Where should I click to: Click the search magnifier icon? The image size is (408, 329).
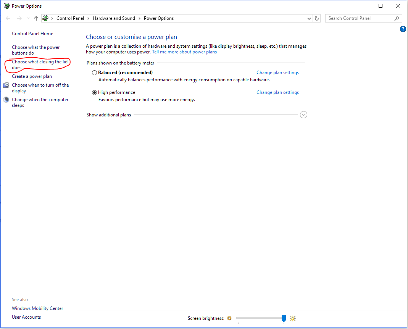point(397,18)
